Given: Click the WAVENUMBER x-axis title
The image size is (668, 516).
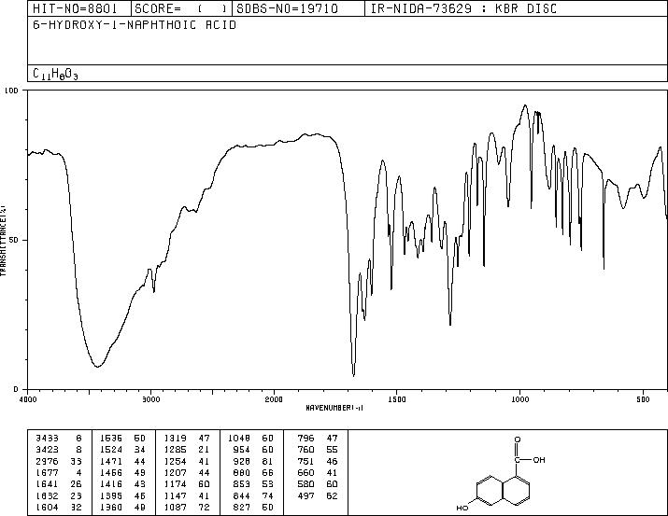Looking at the screenshot, I should tap(334, 408).
